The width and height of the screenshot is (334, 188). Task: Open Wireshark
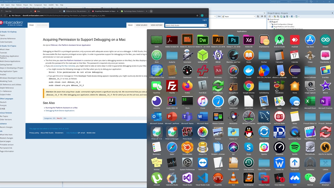point(325,178)
